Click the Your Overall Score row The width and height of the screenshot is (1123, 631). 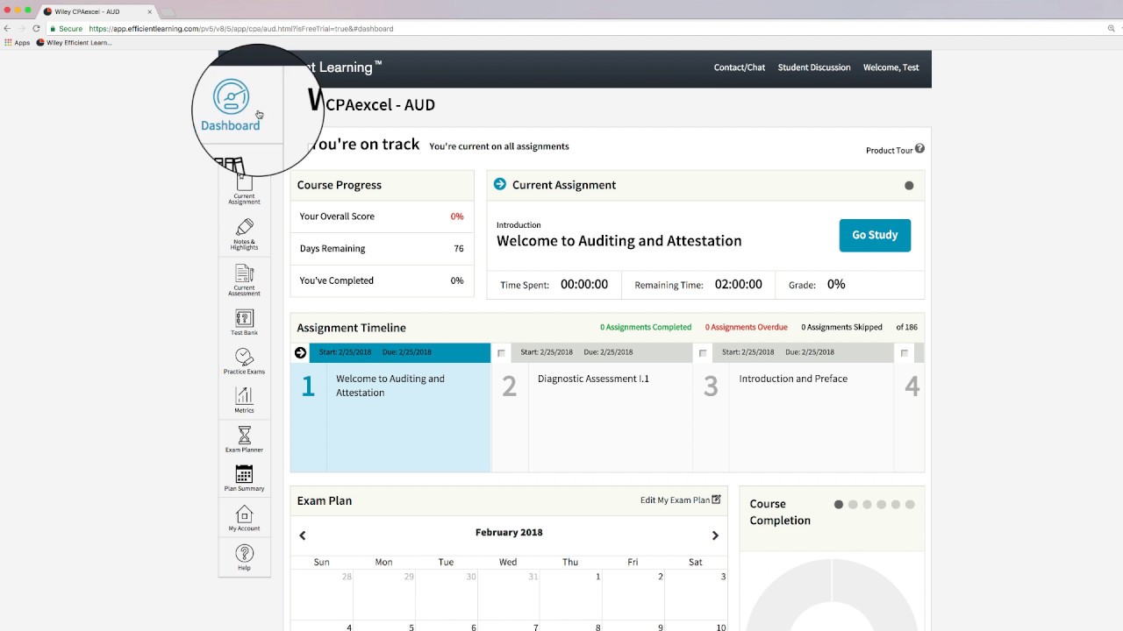382,216
